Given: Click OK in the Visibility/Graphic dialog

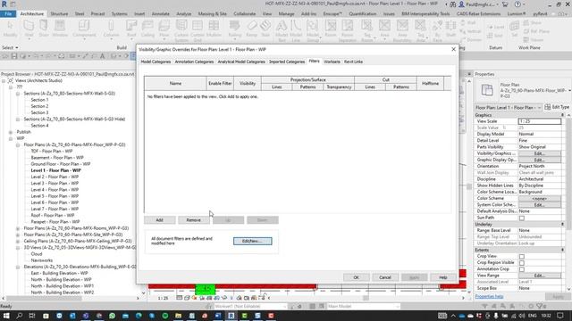Looking at the screenshot, I should click(356, 277).
